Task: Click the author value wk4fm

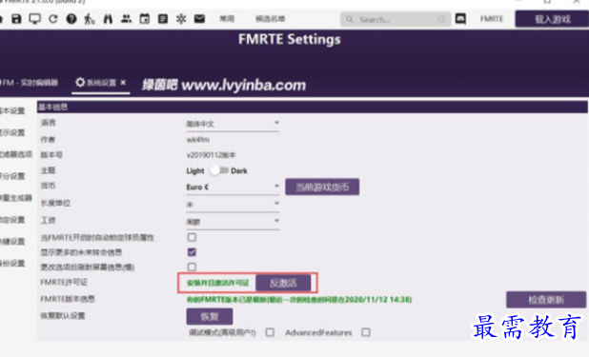Action: [198, 140]
